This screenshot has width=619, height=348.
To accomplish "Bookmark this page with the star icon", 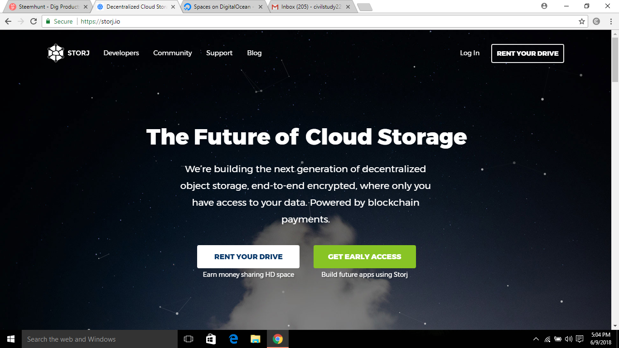I will [582, 21].
